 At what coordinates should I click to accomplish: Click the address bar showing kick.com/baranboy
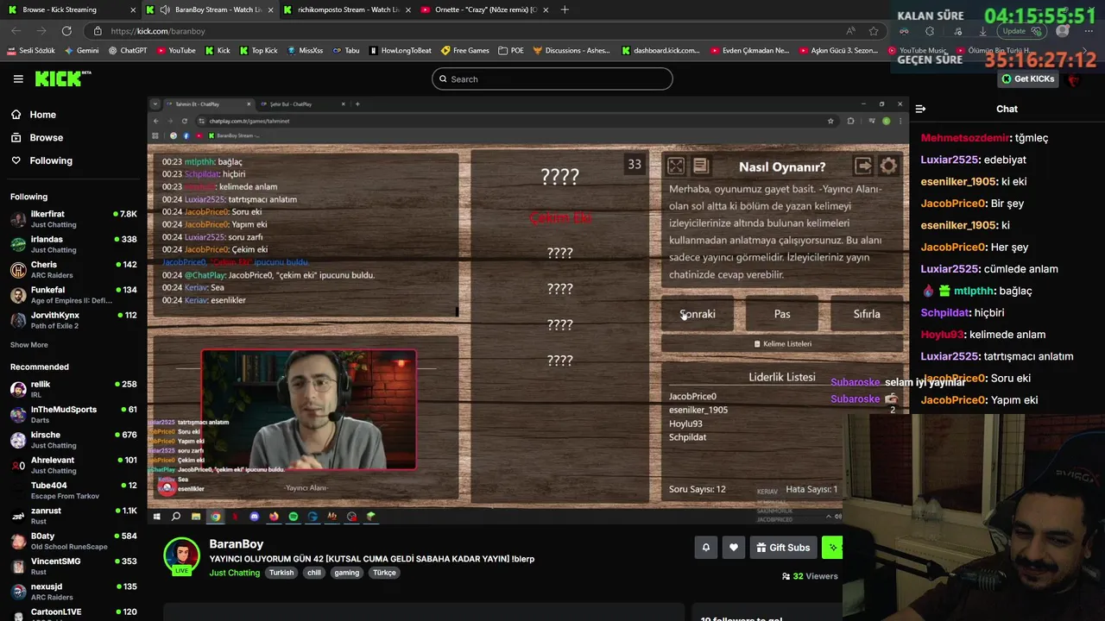tap(466, 31)
